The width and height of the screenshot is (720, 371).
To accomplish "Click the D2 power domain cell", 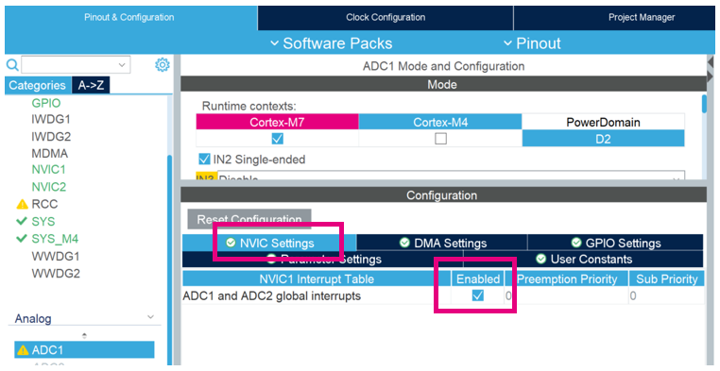I will (603, 139).
